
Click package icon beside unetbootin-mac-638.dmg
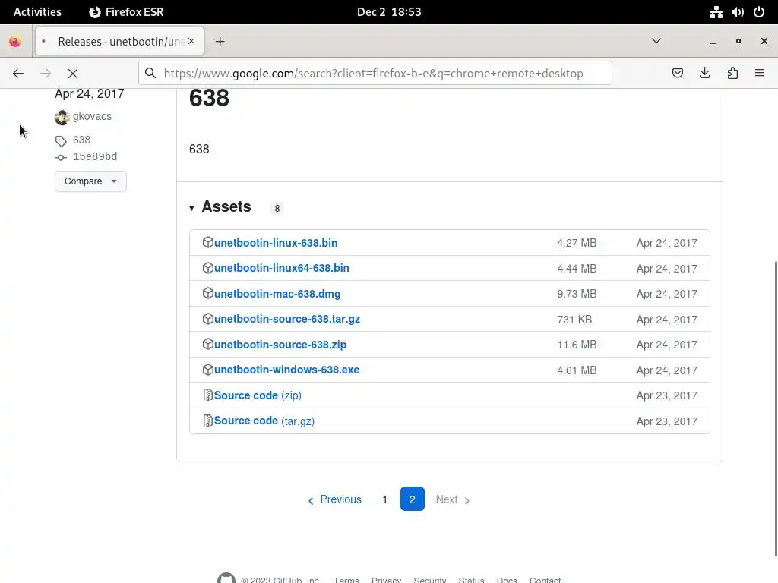[208, 294]
